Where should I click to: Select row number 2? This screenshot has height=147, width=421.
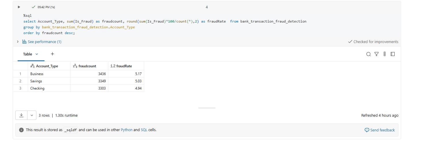point(21,81)
